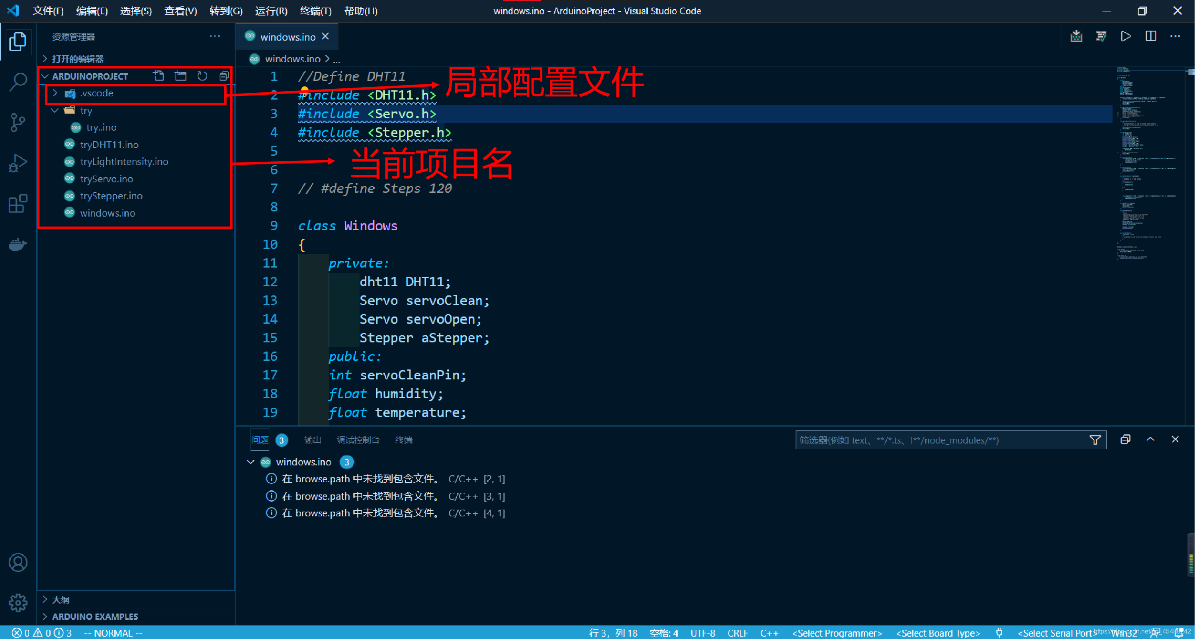This screenshot has height=639, width=1195.
Task: Open the 查看(V) menu
Action: [x=180, y=11]
